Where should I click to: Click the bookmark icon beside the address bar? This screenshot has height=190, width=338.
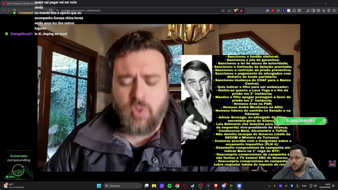(x=51, y=11)
